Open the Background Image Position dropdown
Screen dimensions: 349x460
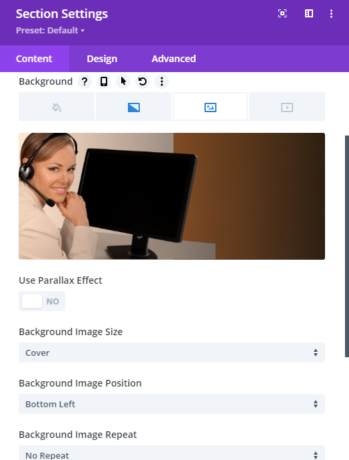172,404
